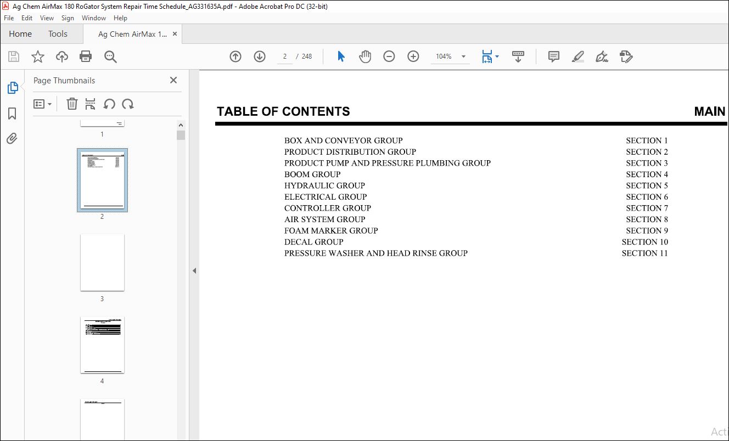Activate the Selection arrow tool

click(341, 56)
